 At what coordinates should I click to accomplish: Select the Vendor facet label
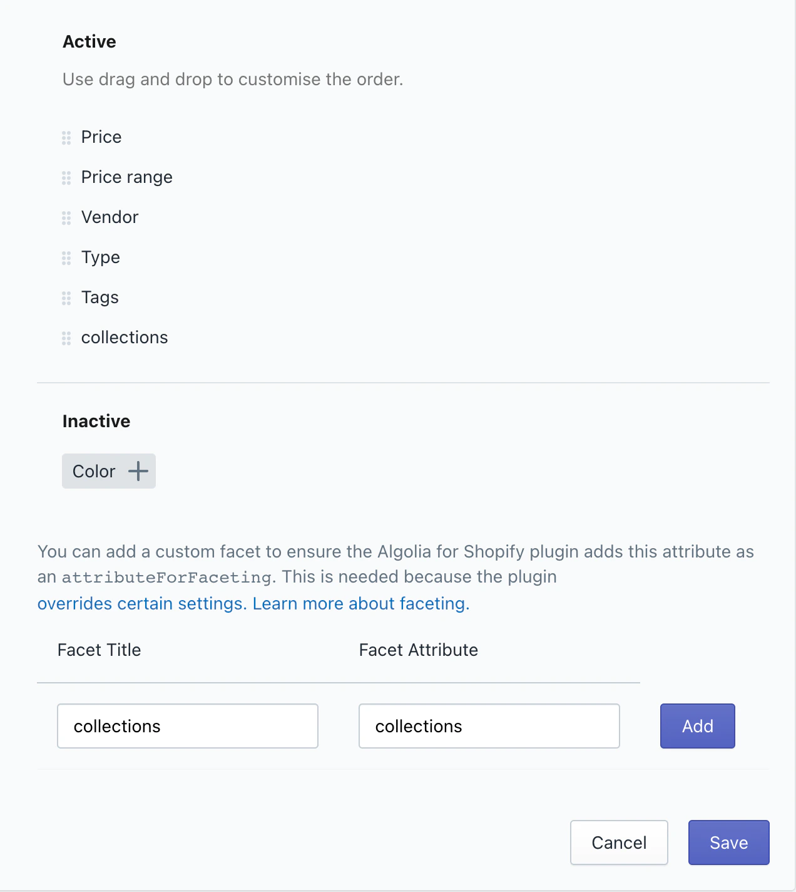[110, 217]
